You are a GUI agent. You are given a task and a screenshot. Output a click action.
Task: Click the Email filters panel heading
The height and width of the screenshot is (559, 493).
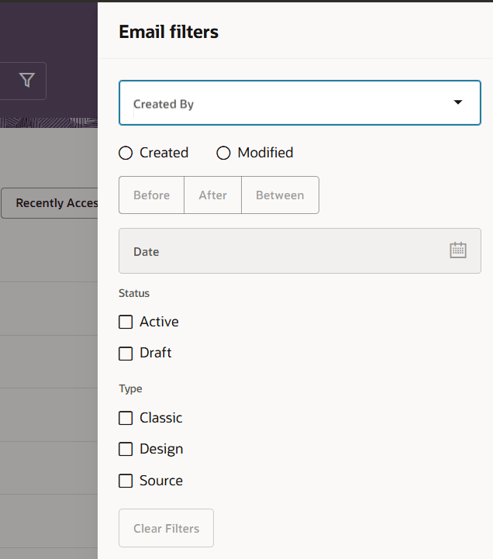coord(168,32)
